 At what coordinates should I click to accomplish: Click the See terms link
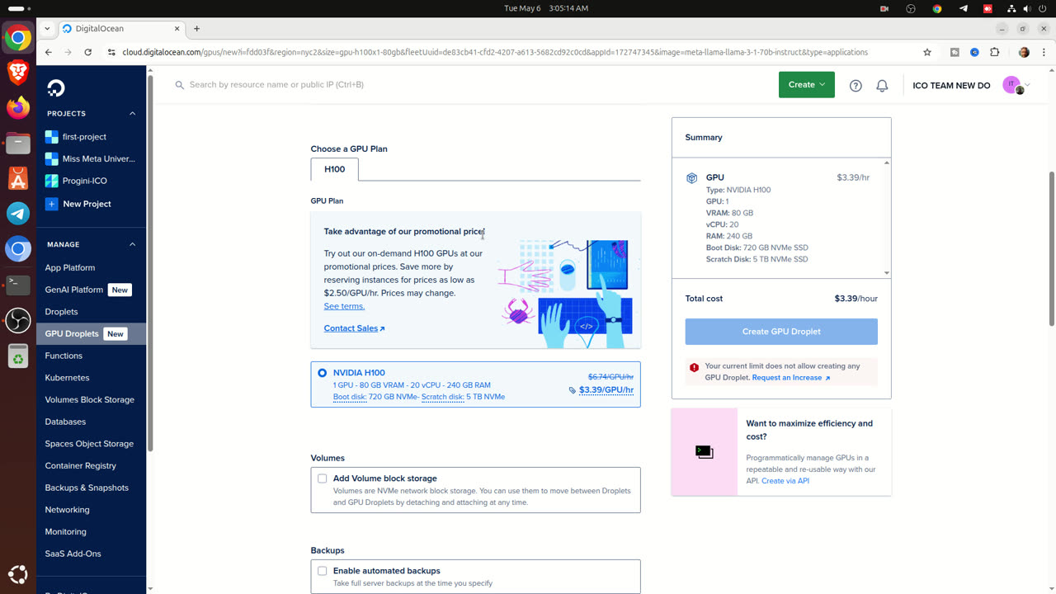[x=344, y=306]
